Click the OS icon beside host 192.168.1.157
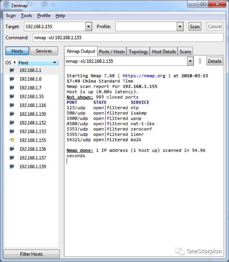This screenshot has width=229, height=262. coord(12,157)
